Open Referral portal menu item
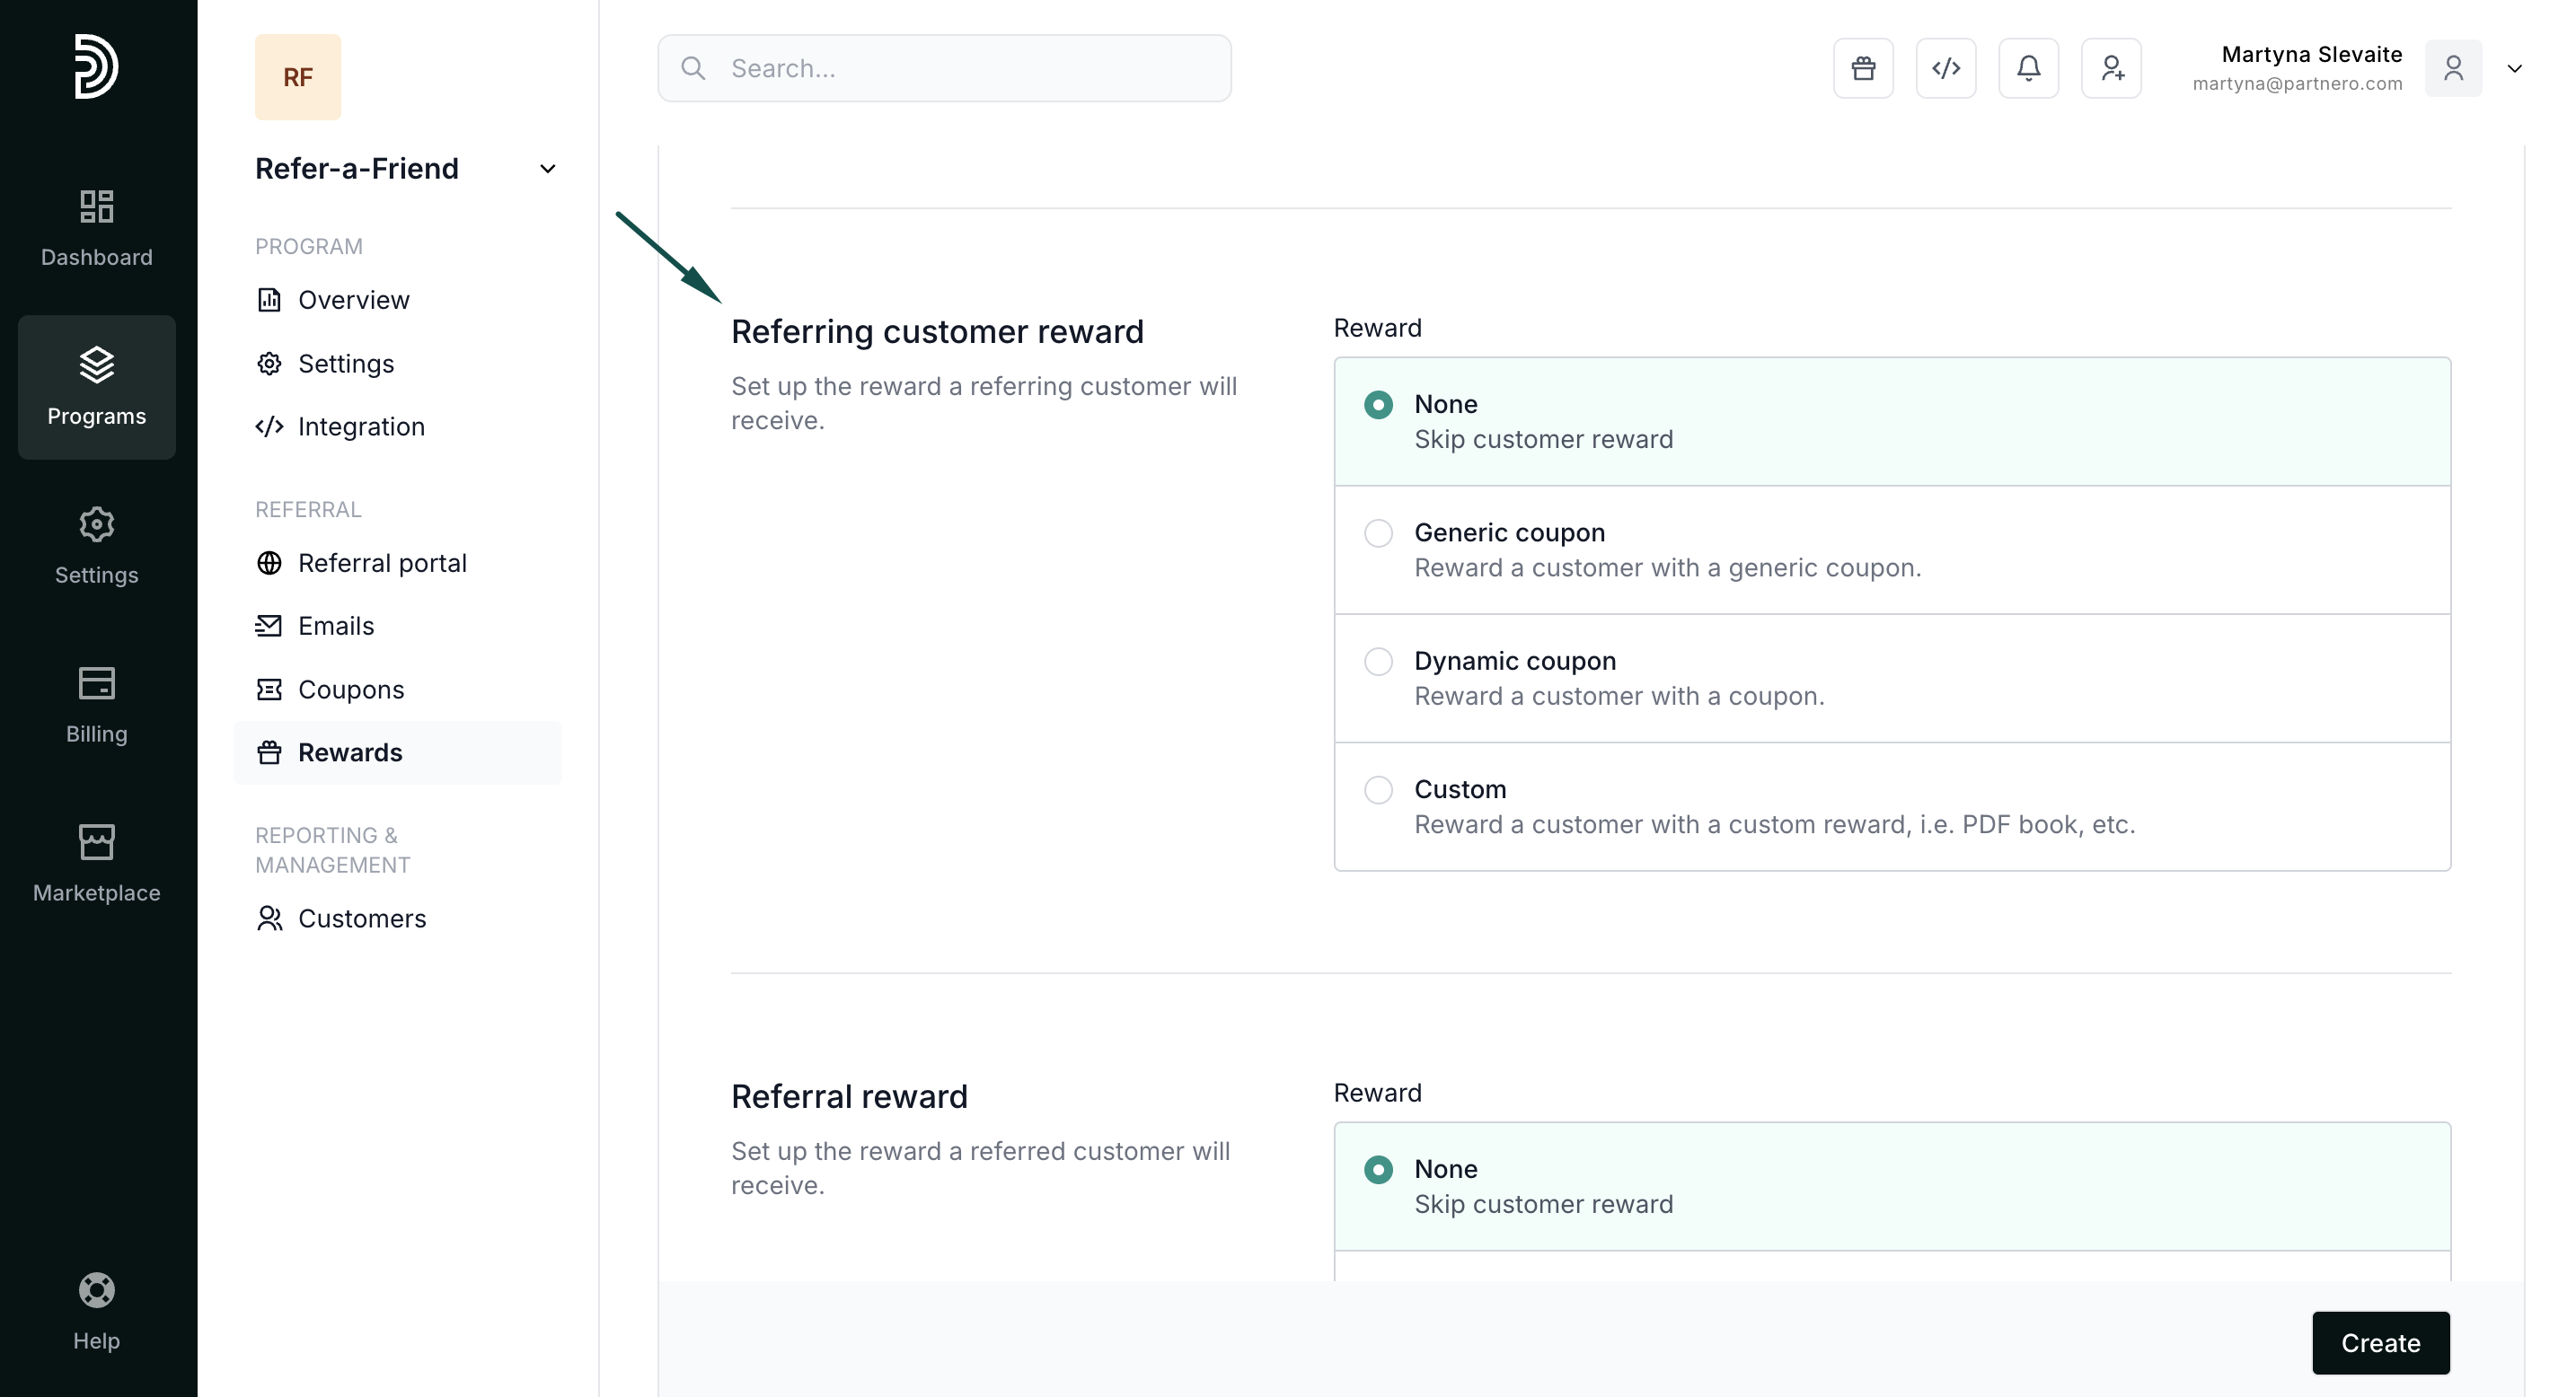This screenshot has width=2576, height=1397. click(x=381, y=563)
